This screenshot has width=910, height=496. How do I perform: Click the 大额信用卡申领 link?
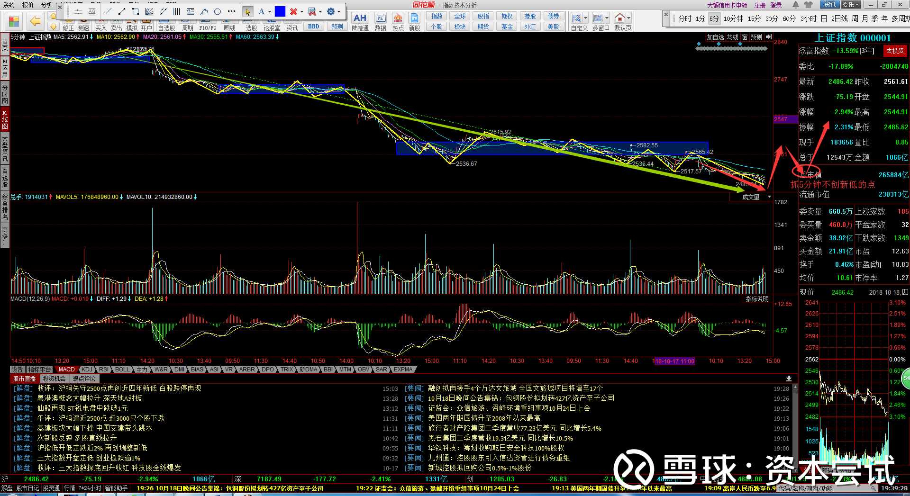[728, 5]
